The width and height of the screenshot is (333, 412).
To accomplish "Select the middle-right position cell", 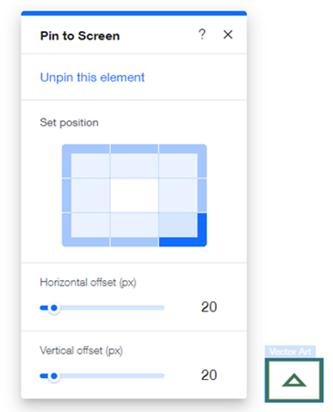I will coord(183,195).
